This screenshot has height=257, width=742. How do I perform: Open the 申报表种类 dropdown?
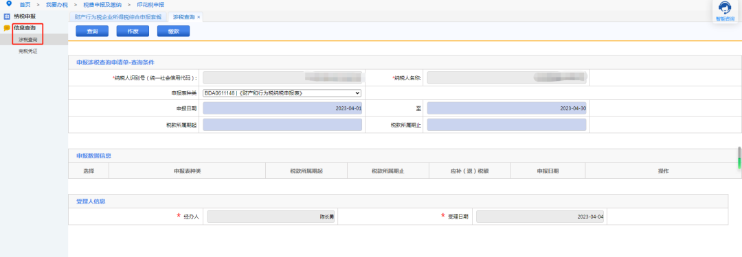point(282,93)
